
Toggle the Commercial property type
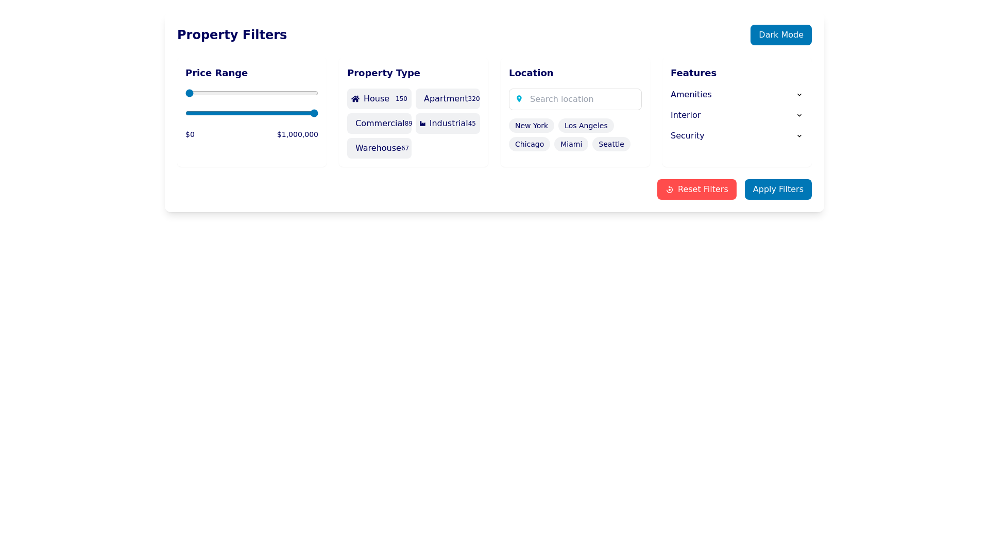coord(379,124)
